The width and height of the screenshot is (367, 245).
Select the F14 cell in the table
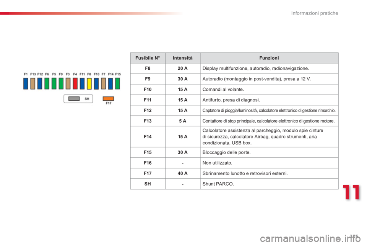[148, 137]
